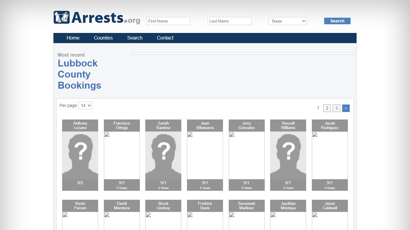Click the Fredrick Davis name link
410x230 pixels.
(x=205, y=206)
